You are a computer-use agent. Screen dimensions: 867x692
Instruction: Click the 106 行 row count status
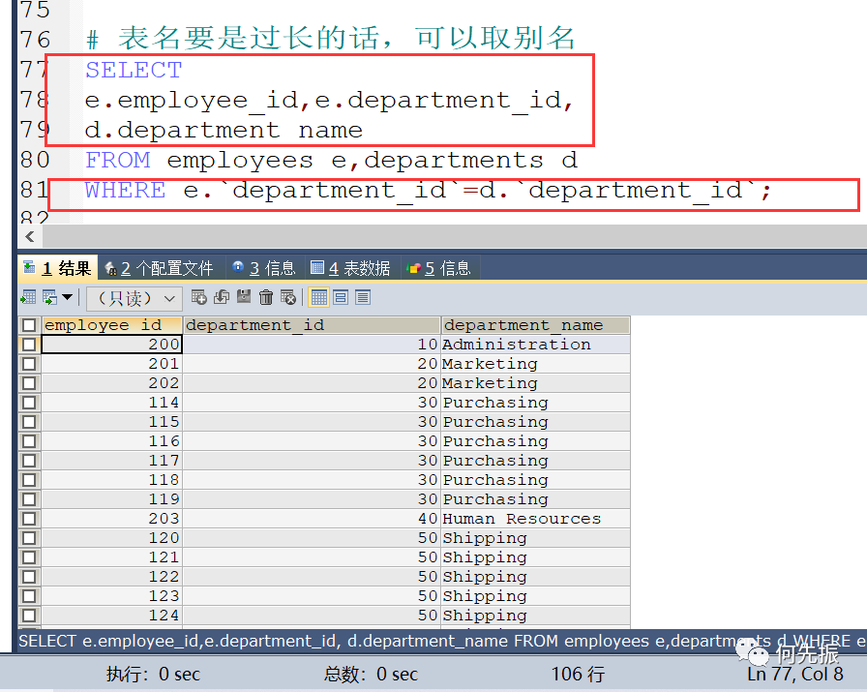click(578, 674)
